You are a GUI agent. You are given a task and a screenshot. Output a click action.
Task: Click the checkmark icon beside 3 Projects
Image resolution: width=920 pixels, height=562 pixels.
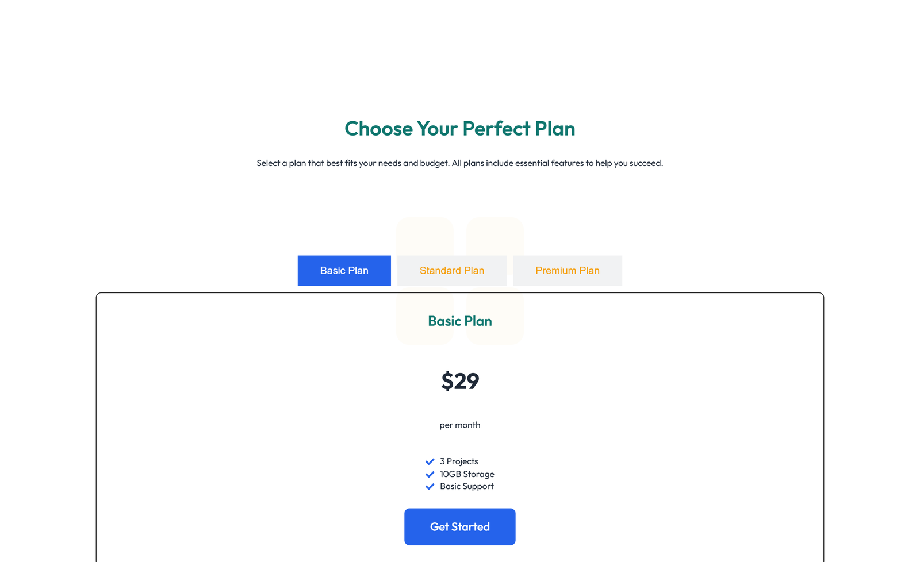coord(430,461)
